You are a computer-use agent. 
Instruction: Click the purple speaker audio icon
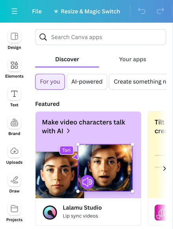tap(87, 182)
